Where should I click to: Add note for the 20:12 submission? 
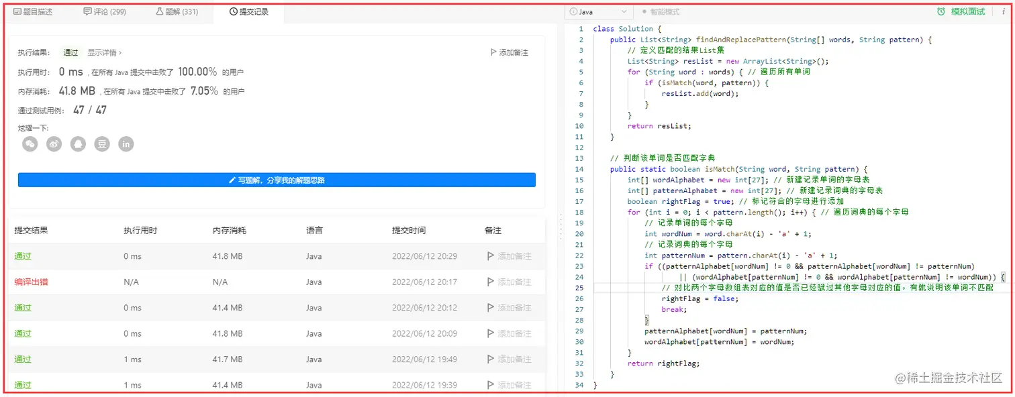[510, 308]
